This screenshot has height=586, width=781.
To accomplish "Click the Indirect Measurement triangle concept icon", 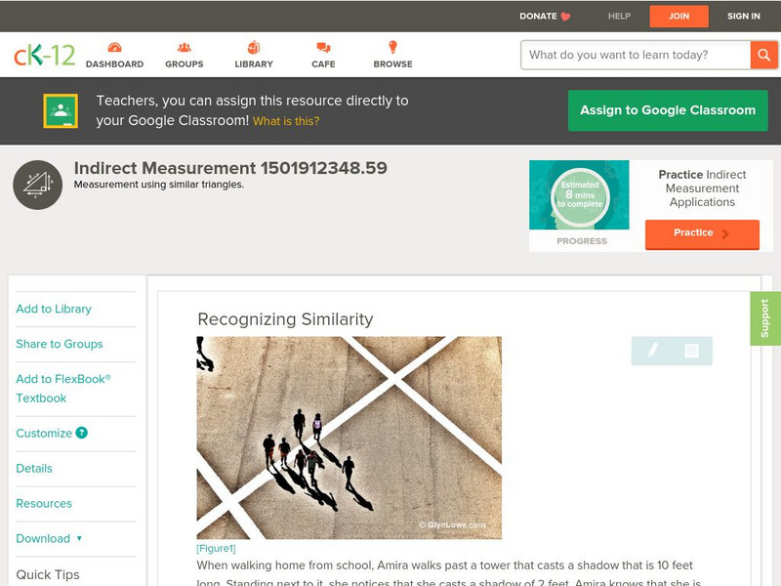I will pos(37,185).
